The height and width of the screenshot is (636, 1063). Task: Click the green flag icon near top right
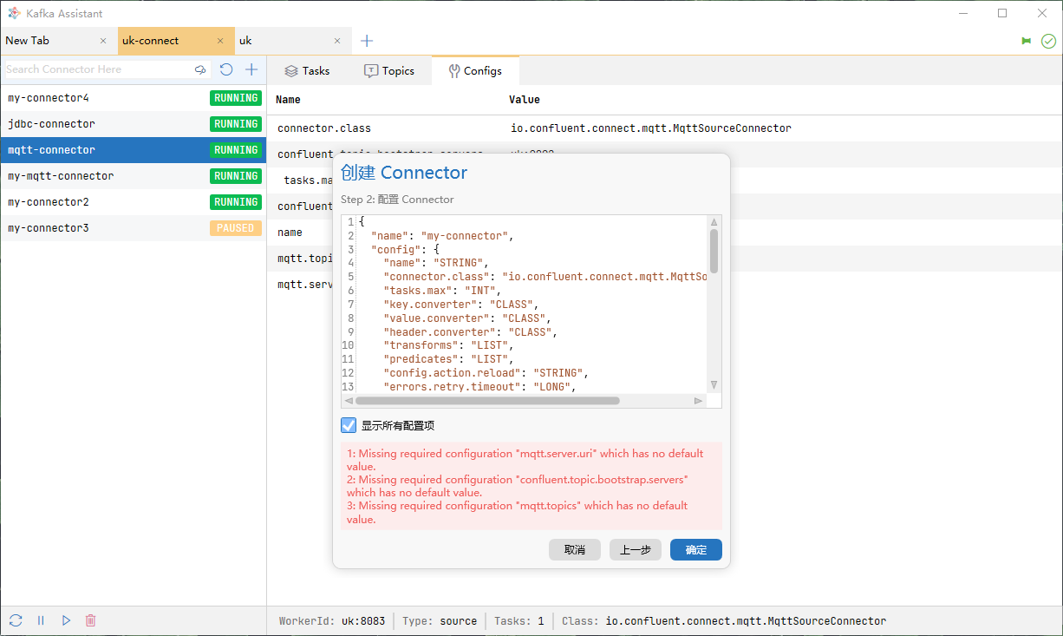click(x=1026, y=40)
